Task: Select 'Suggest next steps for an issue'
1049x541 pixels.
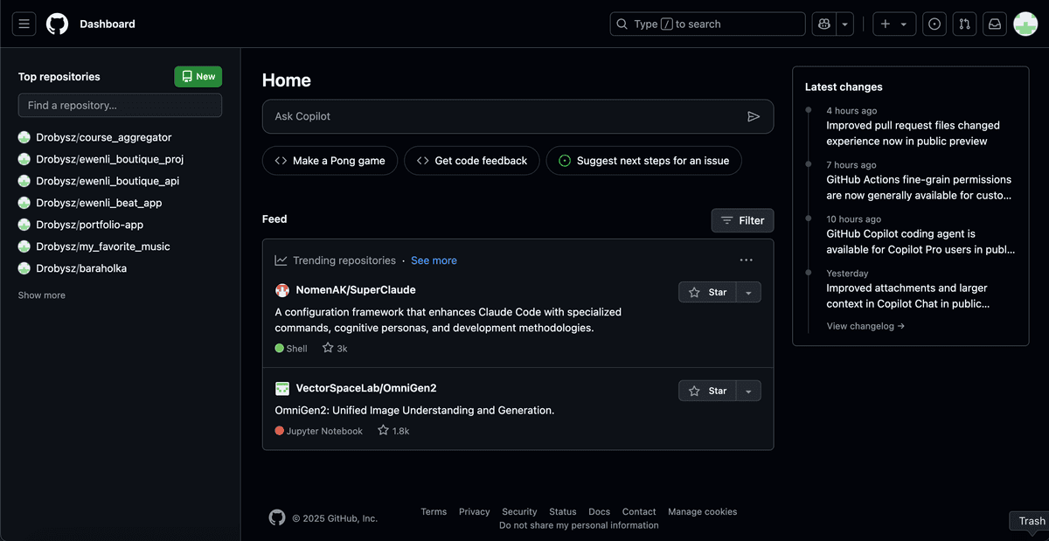Action: pos(644,161)
